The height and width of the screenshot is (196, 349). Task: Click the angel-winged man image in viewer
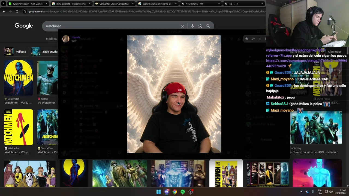(174, 94)
